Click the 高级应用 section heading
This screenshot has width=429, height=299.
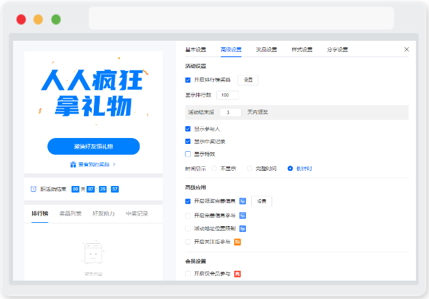point(195,187)
